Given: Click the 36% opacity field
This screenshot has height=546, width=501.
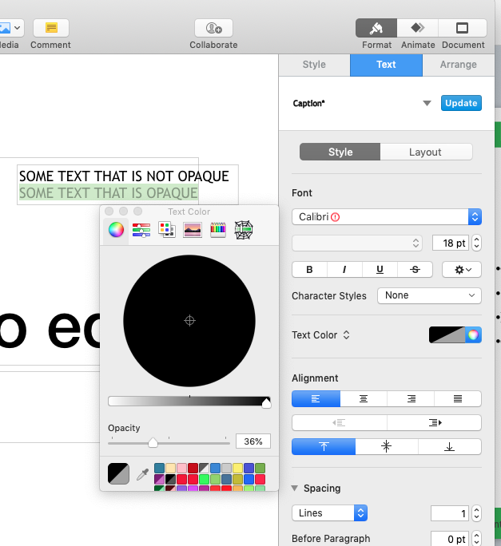Looking at the screenshot, I should (253, 441).
